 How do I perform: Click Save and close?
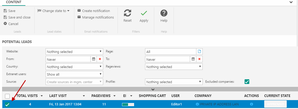17,17
